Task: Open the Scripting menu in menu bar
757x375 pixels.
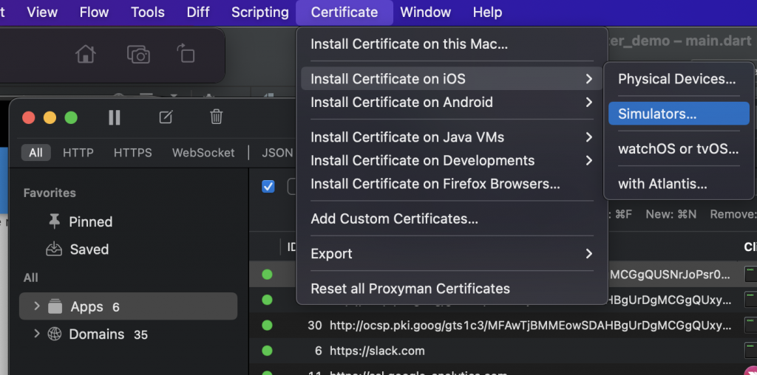Action: click(x=260, y=12)
